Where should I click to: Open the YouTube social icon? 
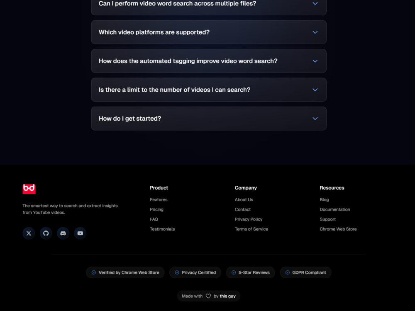(x=80, y=233)
